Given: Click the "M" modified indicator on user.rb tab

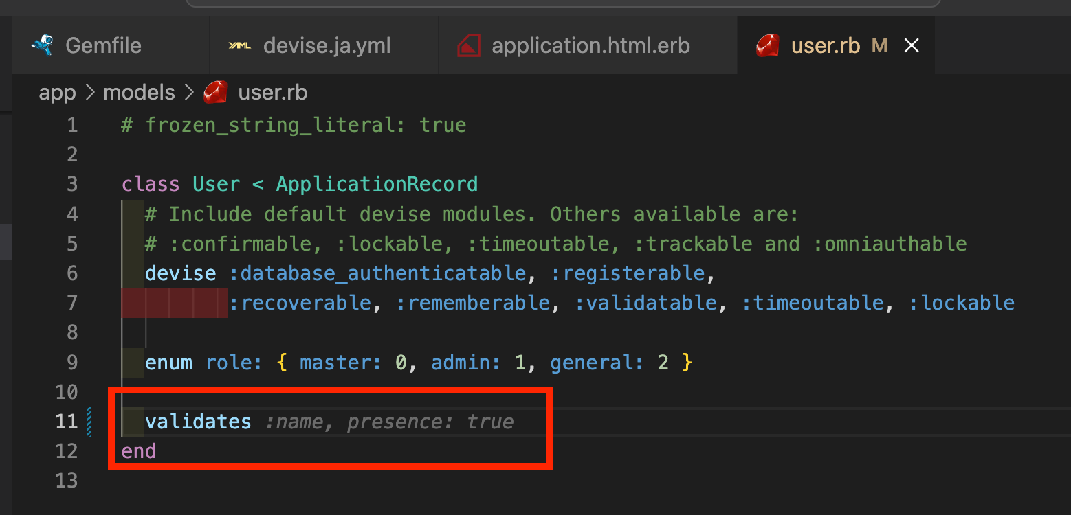Looking at the screenshot, I should [x=879, y=46].
